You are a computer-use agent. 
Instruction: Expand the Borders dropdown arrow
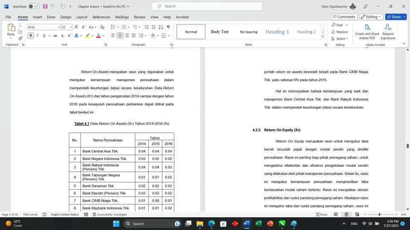point(169,35)
